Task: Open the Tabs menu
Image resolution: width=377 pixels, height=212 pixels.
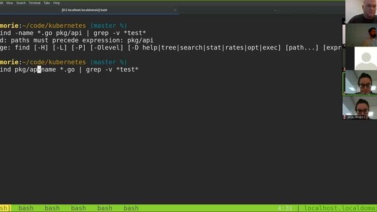Action: coord(47,3)
